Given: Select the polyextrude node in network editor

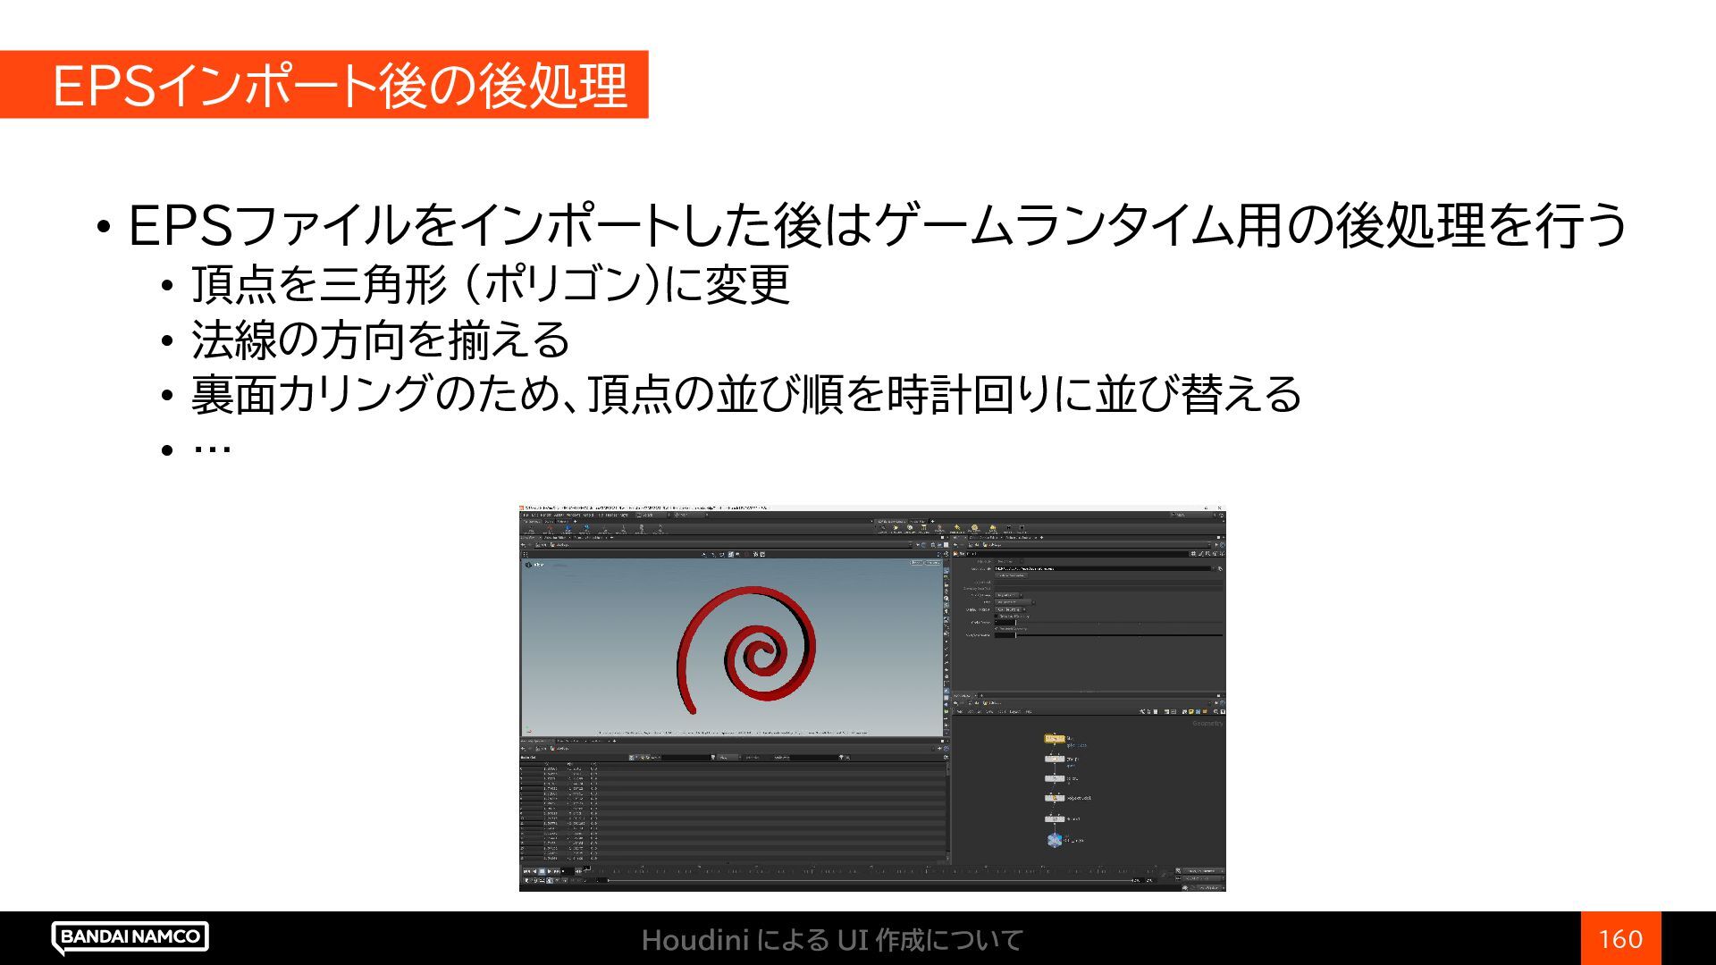Looking at the screenshot, I should tap(1055, 798).
